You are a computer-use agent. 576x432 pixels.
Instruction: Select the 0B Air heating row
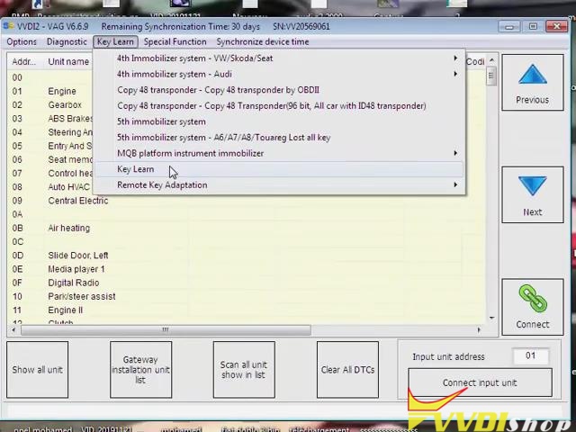[246, 228]
